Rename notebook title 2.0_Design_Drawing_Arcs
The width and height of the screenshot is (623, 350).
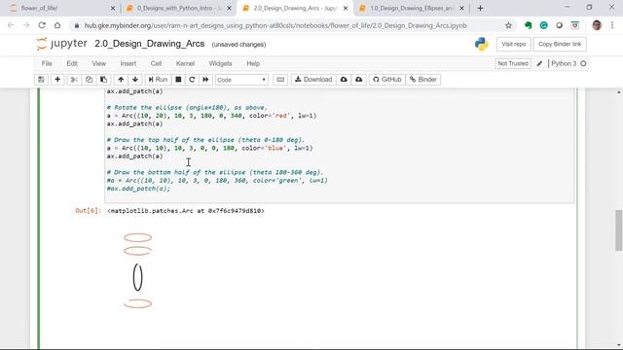(x=149, y=44)
